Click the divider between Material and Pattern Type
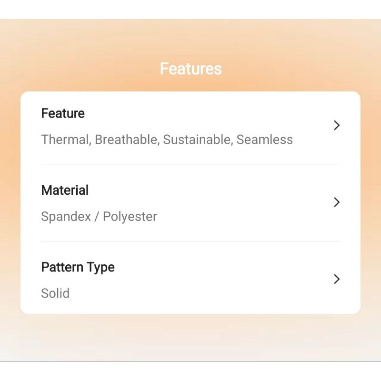381x381 pixels. 190,241
